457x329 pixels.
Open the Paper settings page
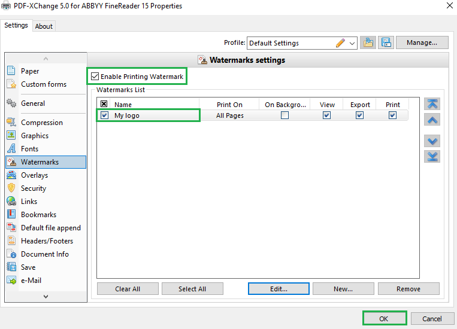coord(46,71)
